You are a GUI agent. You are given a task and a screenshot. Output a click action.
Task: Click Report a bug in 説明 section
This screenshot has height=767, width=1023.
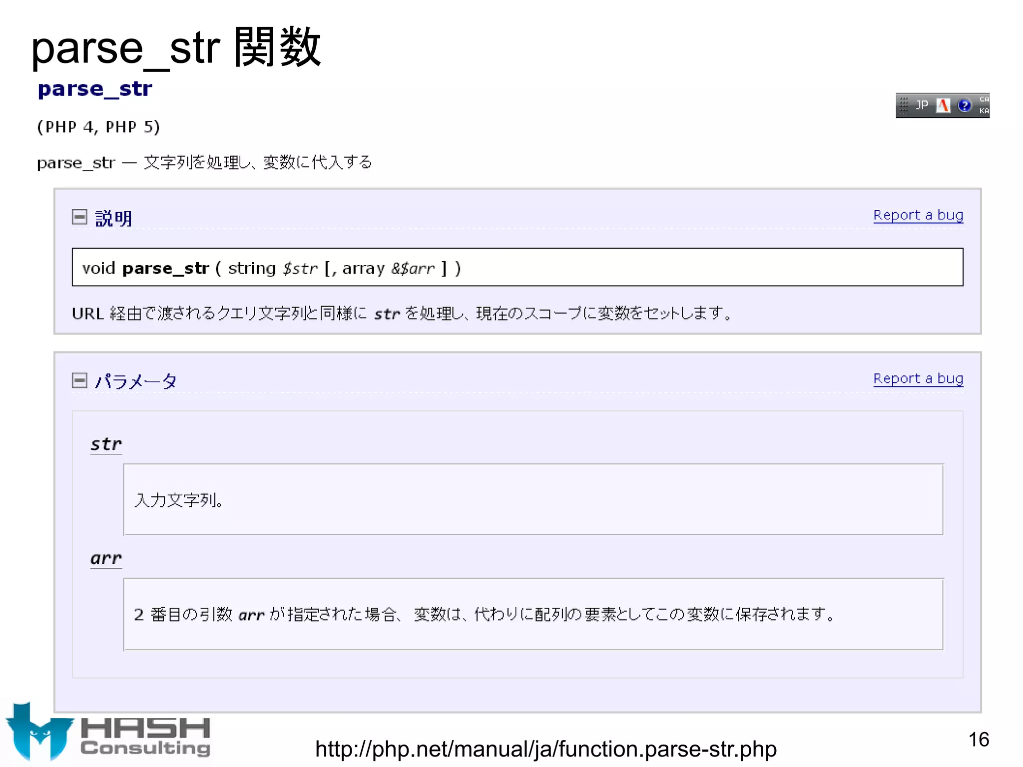918,215
